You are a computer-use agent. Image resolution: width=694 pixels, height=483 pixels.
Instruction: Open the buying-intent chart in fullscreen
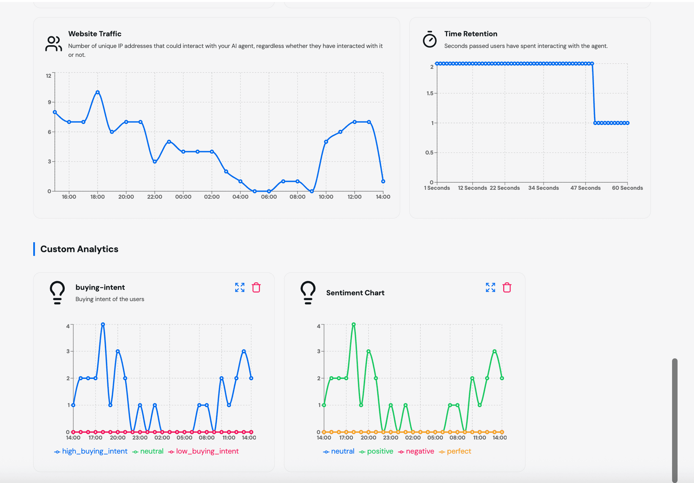coord(239,287)
